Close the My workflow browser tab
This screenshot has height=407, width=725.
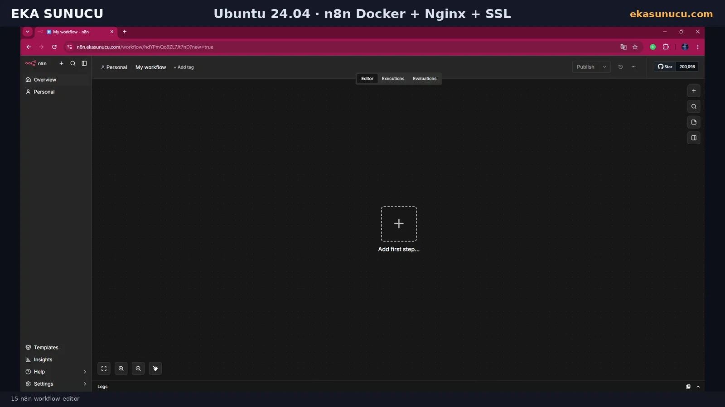(x=112, y=32)
